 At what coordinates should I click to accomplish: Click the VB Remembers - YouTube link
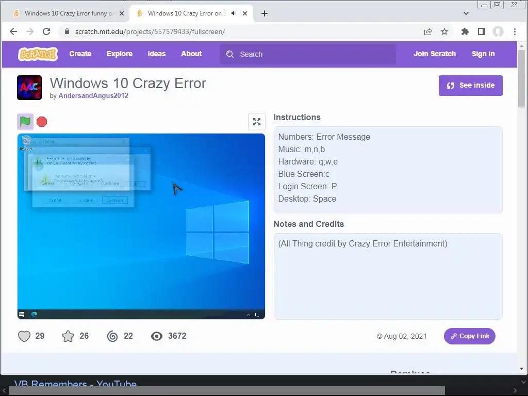coord(75,384)
